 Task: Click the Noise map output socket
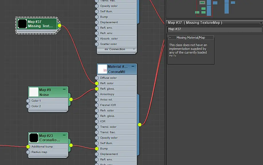point(71,99)
